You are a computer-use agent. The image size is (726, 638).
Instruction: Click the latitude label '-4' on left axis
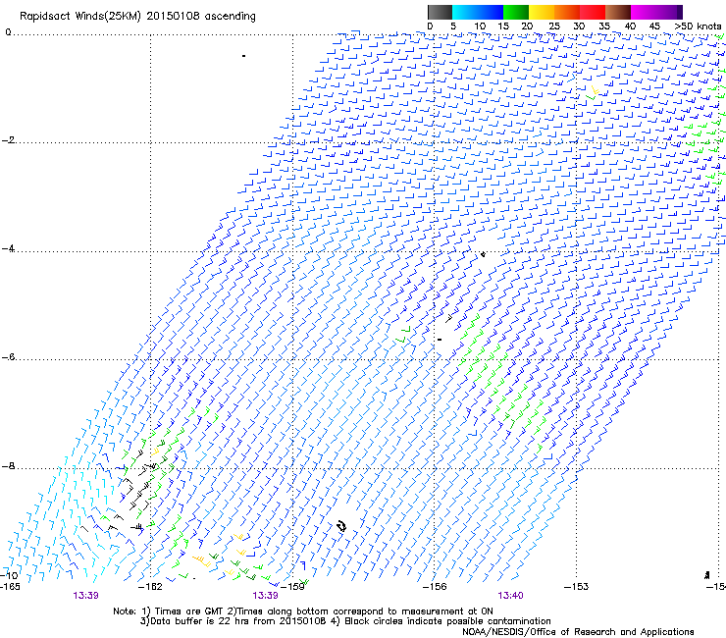[9, 248]
